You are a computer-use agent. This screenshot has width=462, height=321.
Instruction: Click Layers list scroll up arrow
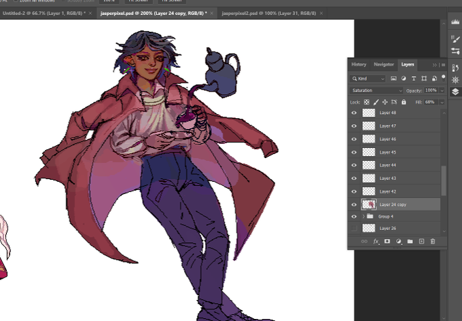444,113
